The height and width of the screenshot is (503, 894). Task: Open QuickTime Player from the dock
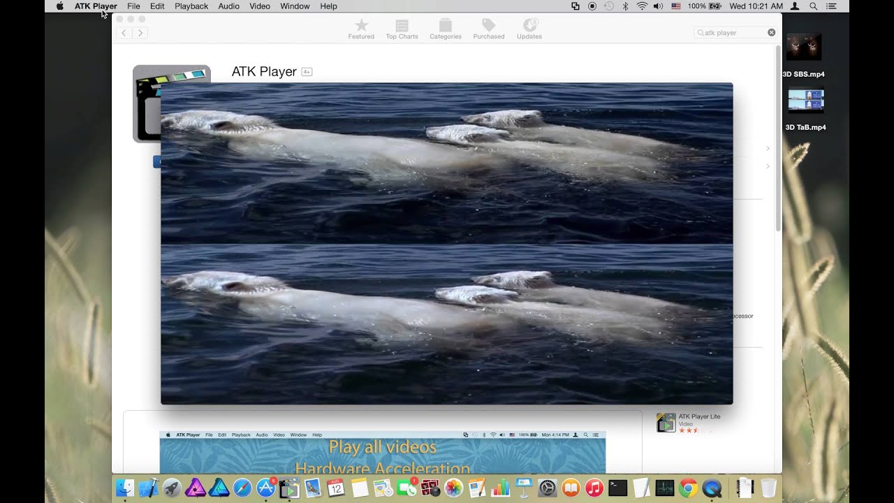[x=712, y=488]
